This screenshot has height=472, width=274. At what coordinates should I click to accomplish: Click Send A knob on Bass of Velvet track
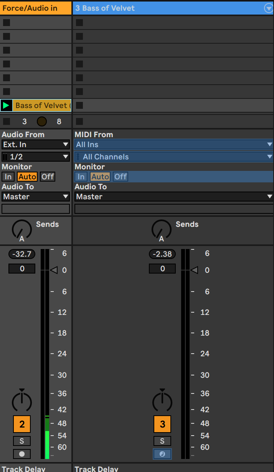[x=162, y=231]
